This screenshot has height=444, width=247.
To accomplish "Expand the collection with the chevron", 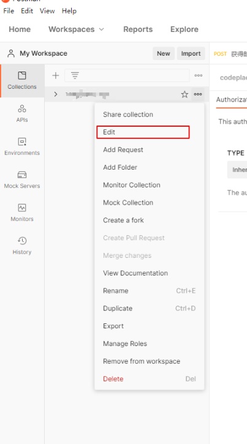I will 56,94.
